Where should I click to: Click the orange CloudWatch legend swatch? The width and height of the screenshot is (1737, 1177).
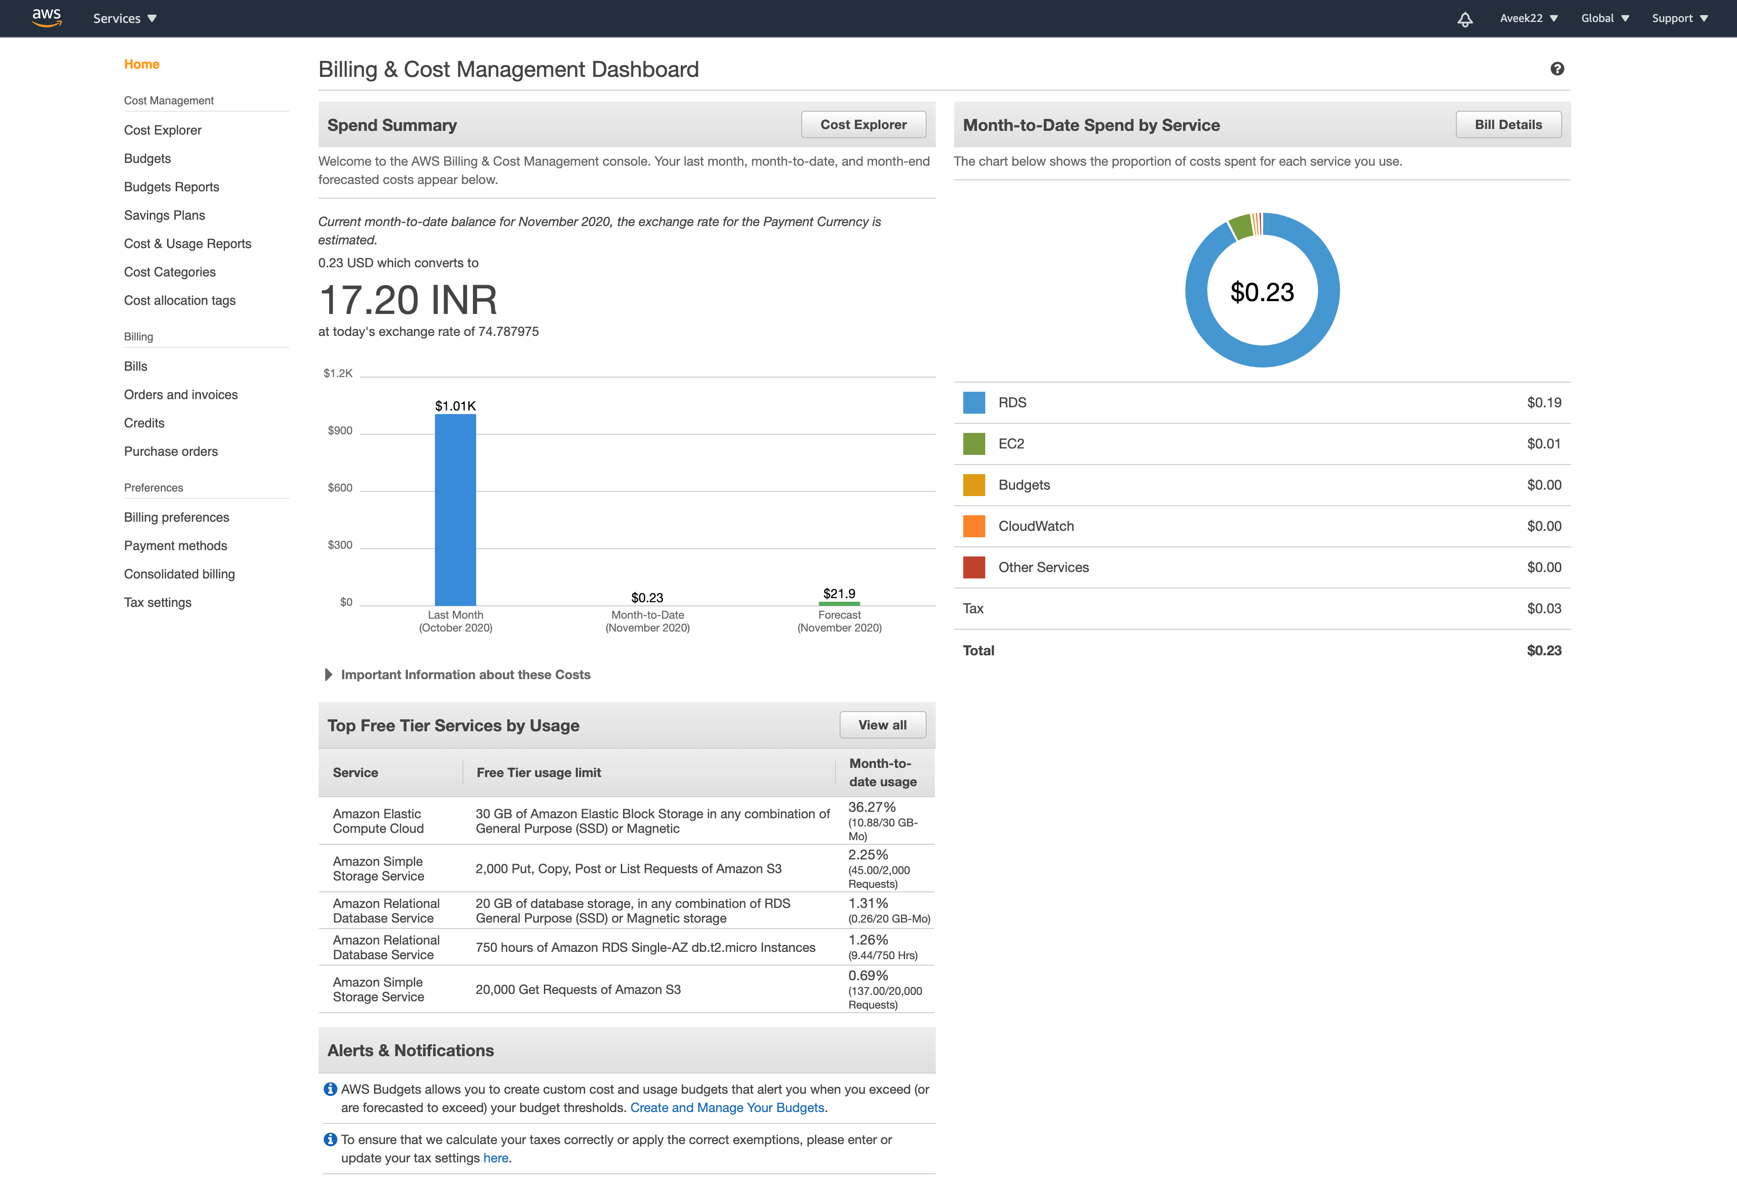tap(973, 526)
